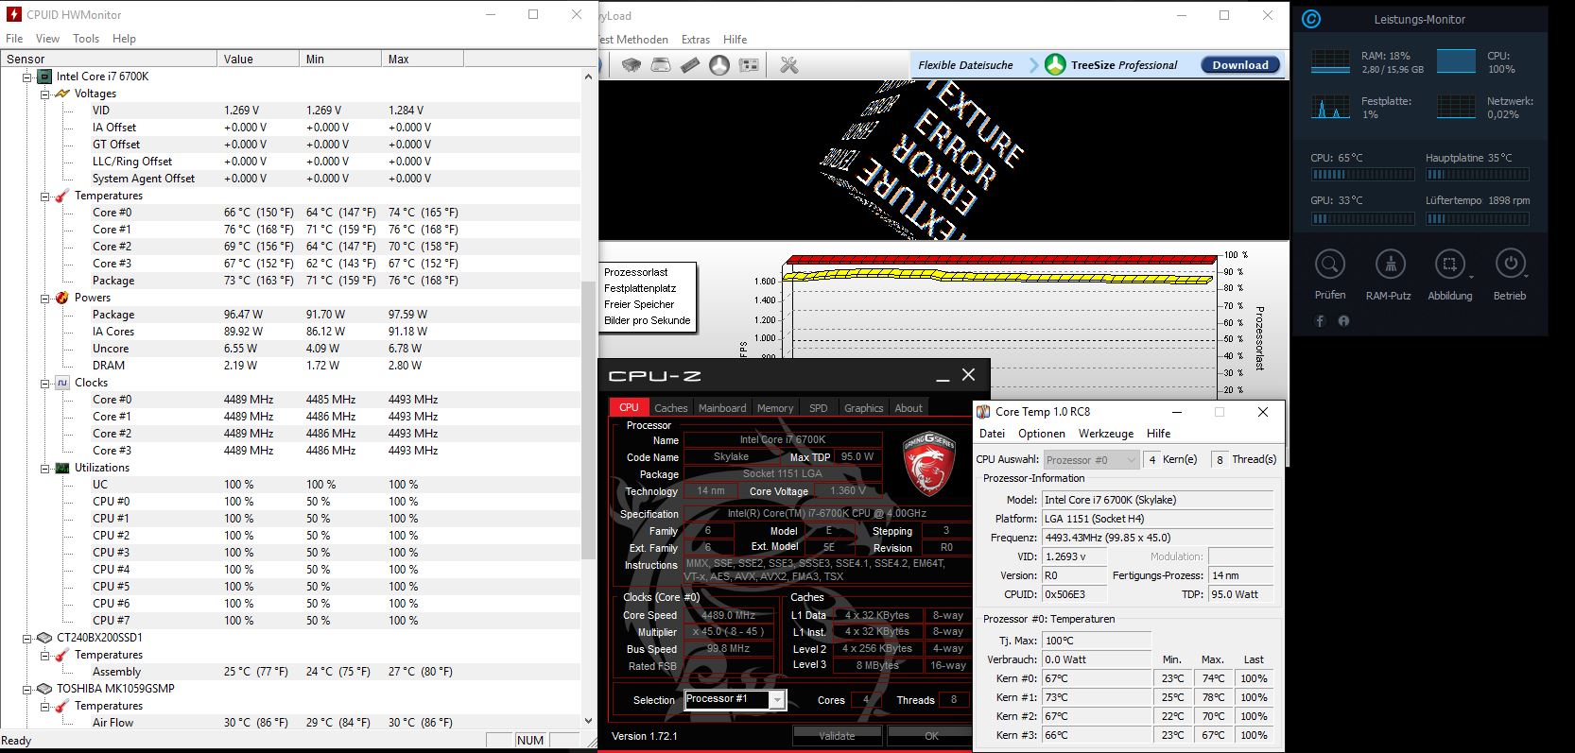Switch to the Mainboard tab in CPU-Z
The width and height of the screenshot is (1575, 753).
(722, 408)
